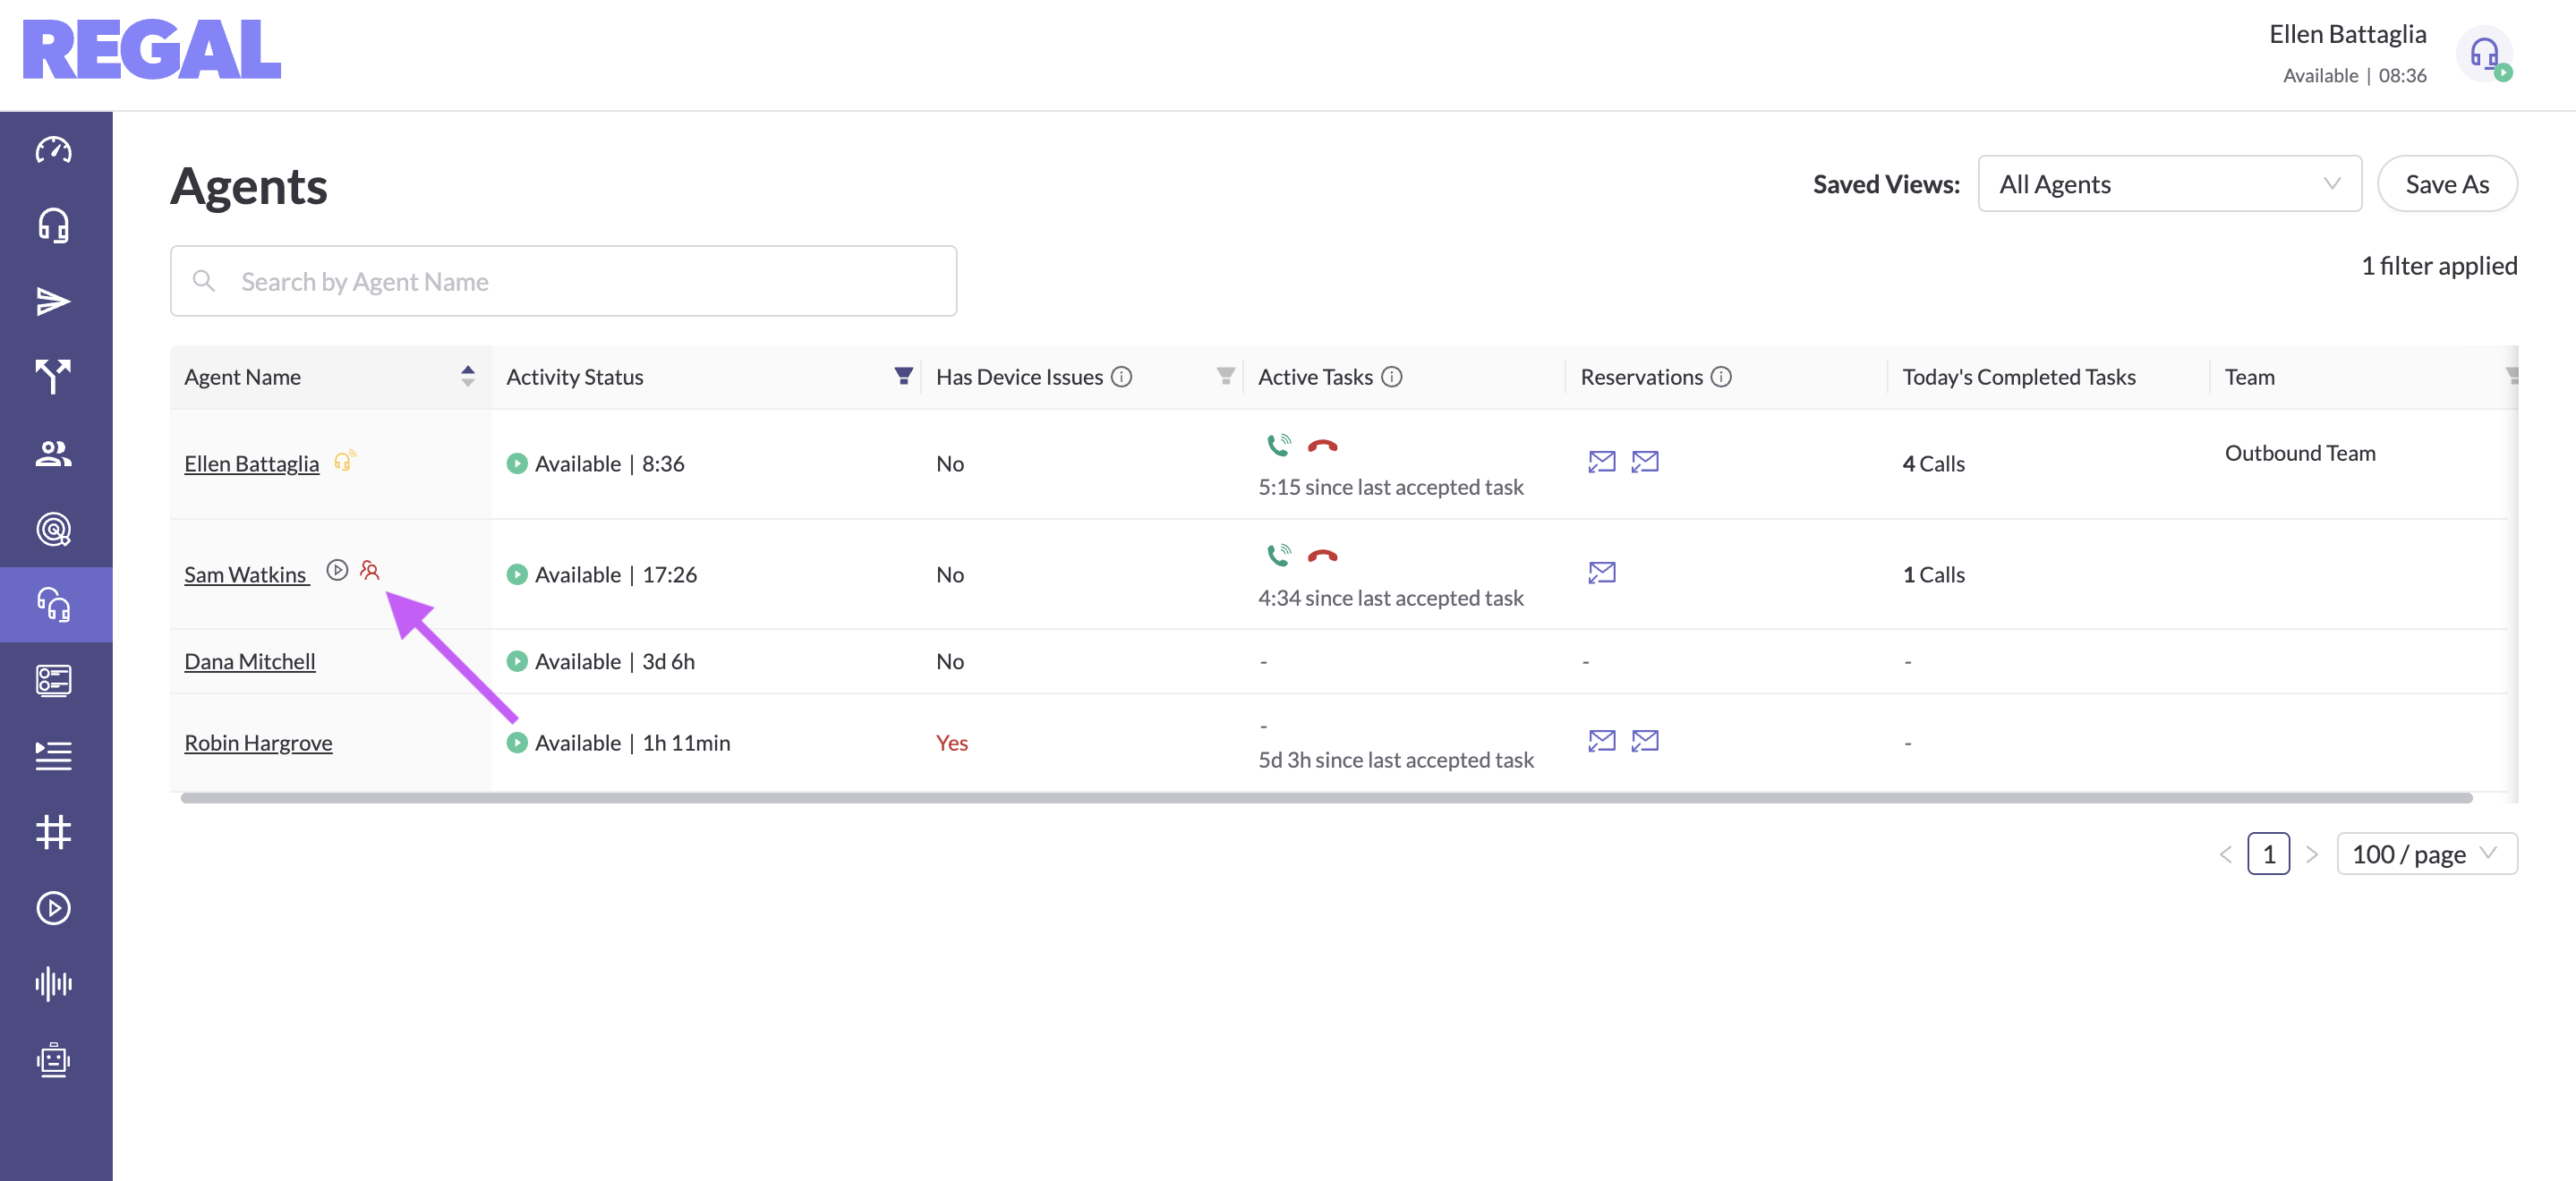The width and height of the screenshot is (2576, 1181).
Task: Click '4 Calls' completed tasks cell
Action: click(x=1933, y=464)
